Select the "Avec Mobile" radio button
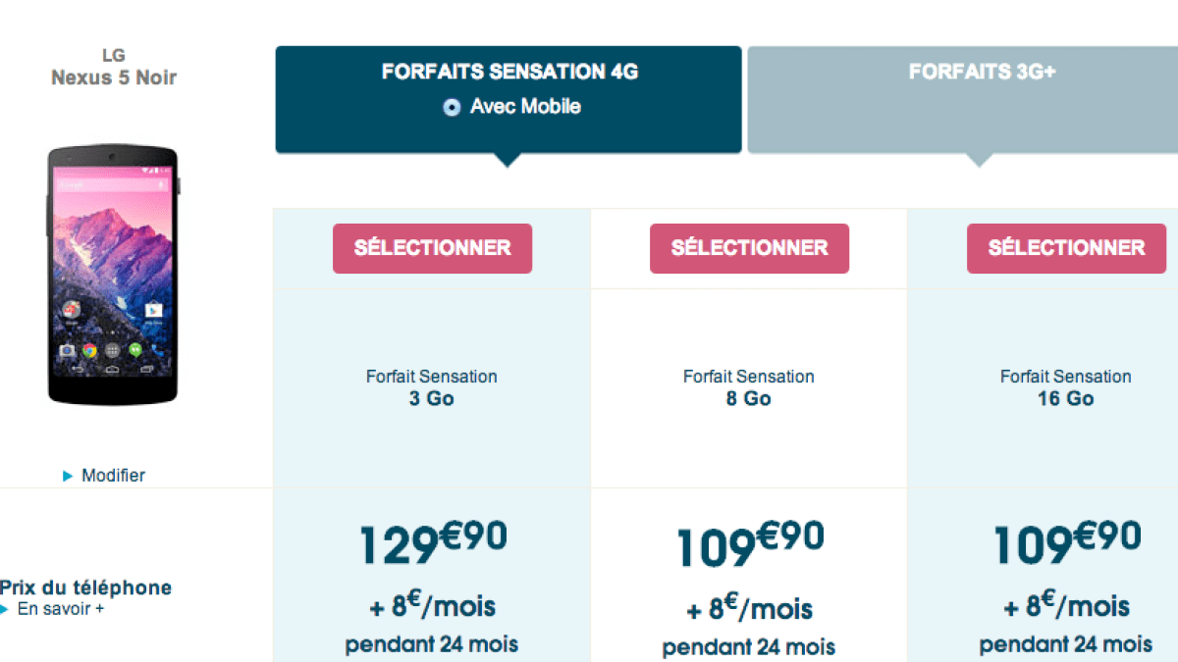The height and width of the screenshot is (662, 1178). pyautogui.click(x=452, y=108)
